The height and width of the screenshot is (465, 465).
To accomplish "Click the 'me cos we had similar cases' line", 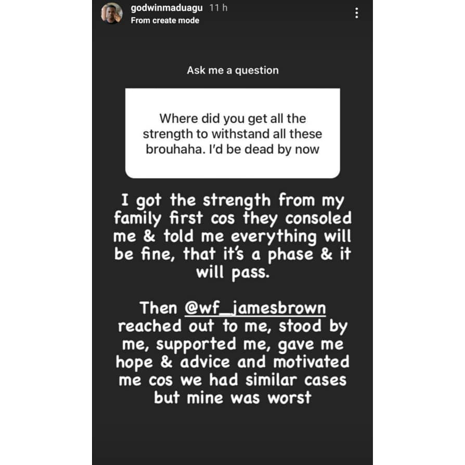I will pyautogui.click(x=232, y=380).
